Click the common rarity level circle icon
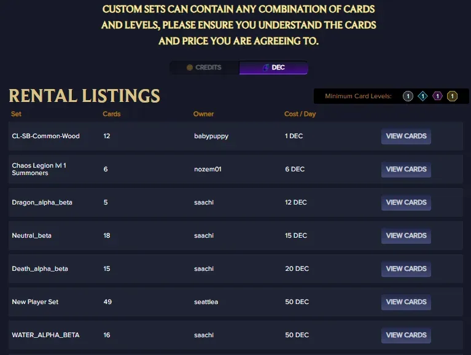Screen dimensions: 471x355 (408, 96)
